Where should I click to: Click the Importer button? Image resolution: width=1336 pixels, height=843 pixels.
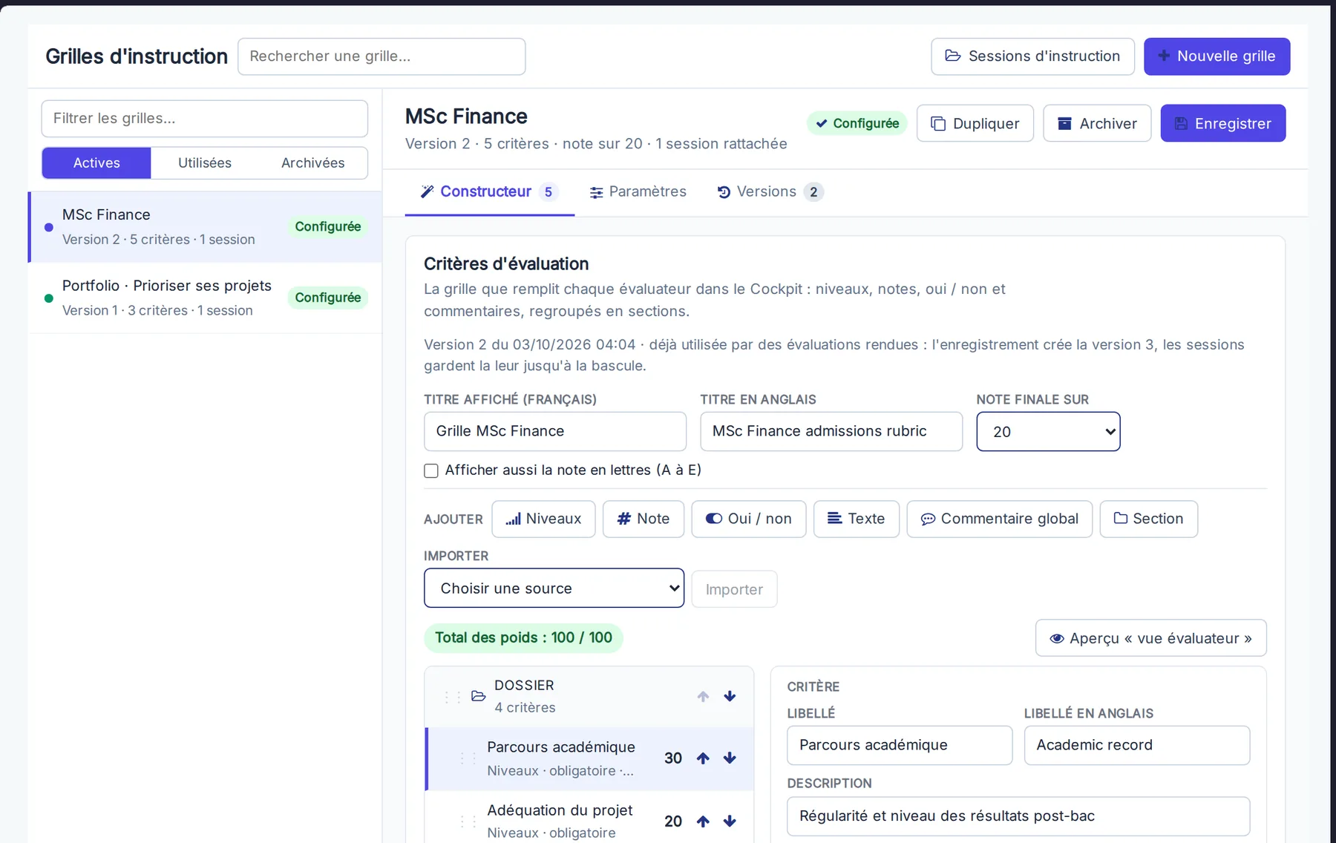click(x=734, y=589)
